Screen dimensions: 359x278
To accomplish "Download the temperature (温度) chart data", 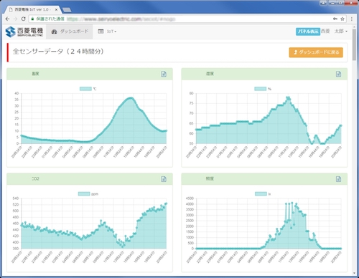I will [164, 74].
